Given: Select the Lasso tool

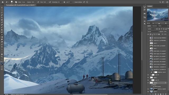Looking at the screenshot, I should coord(2,12).
